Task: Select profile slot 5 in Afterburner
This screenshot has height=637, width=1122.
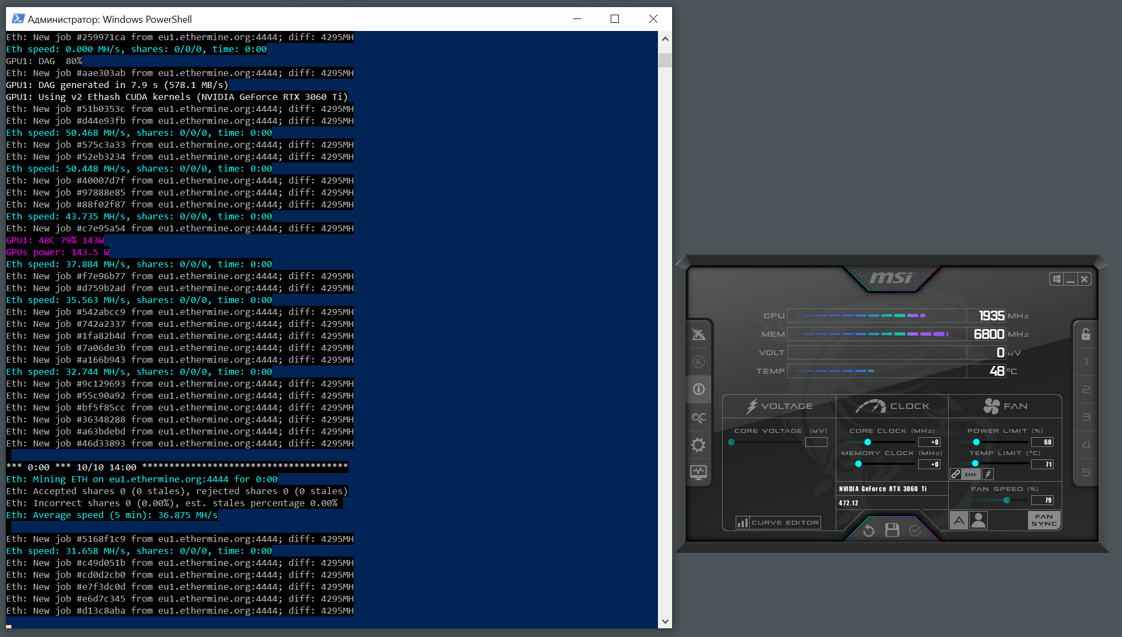Action: click(1086, 472)
